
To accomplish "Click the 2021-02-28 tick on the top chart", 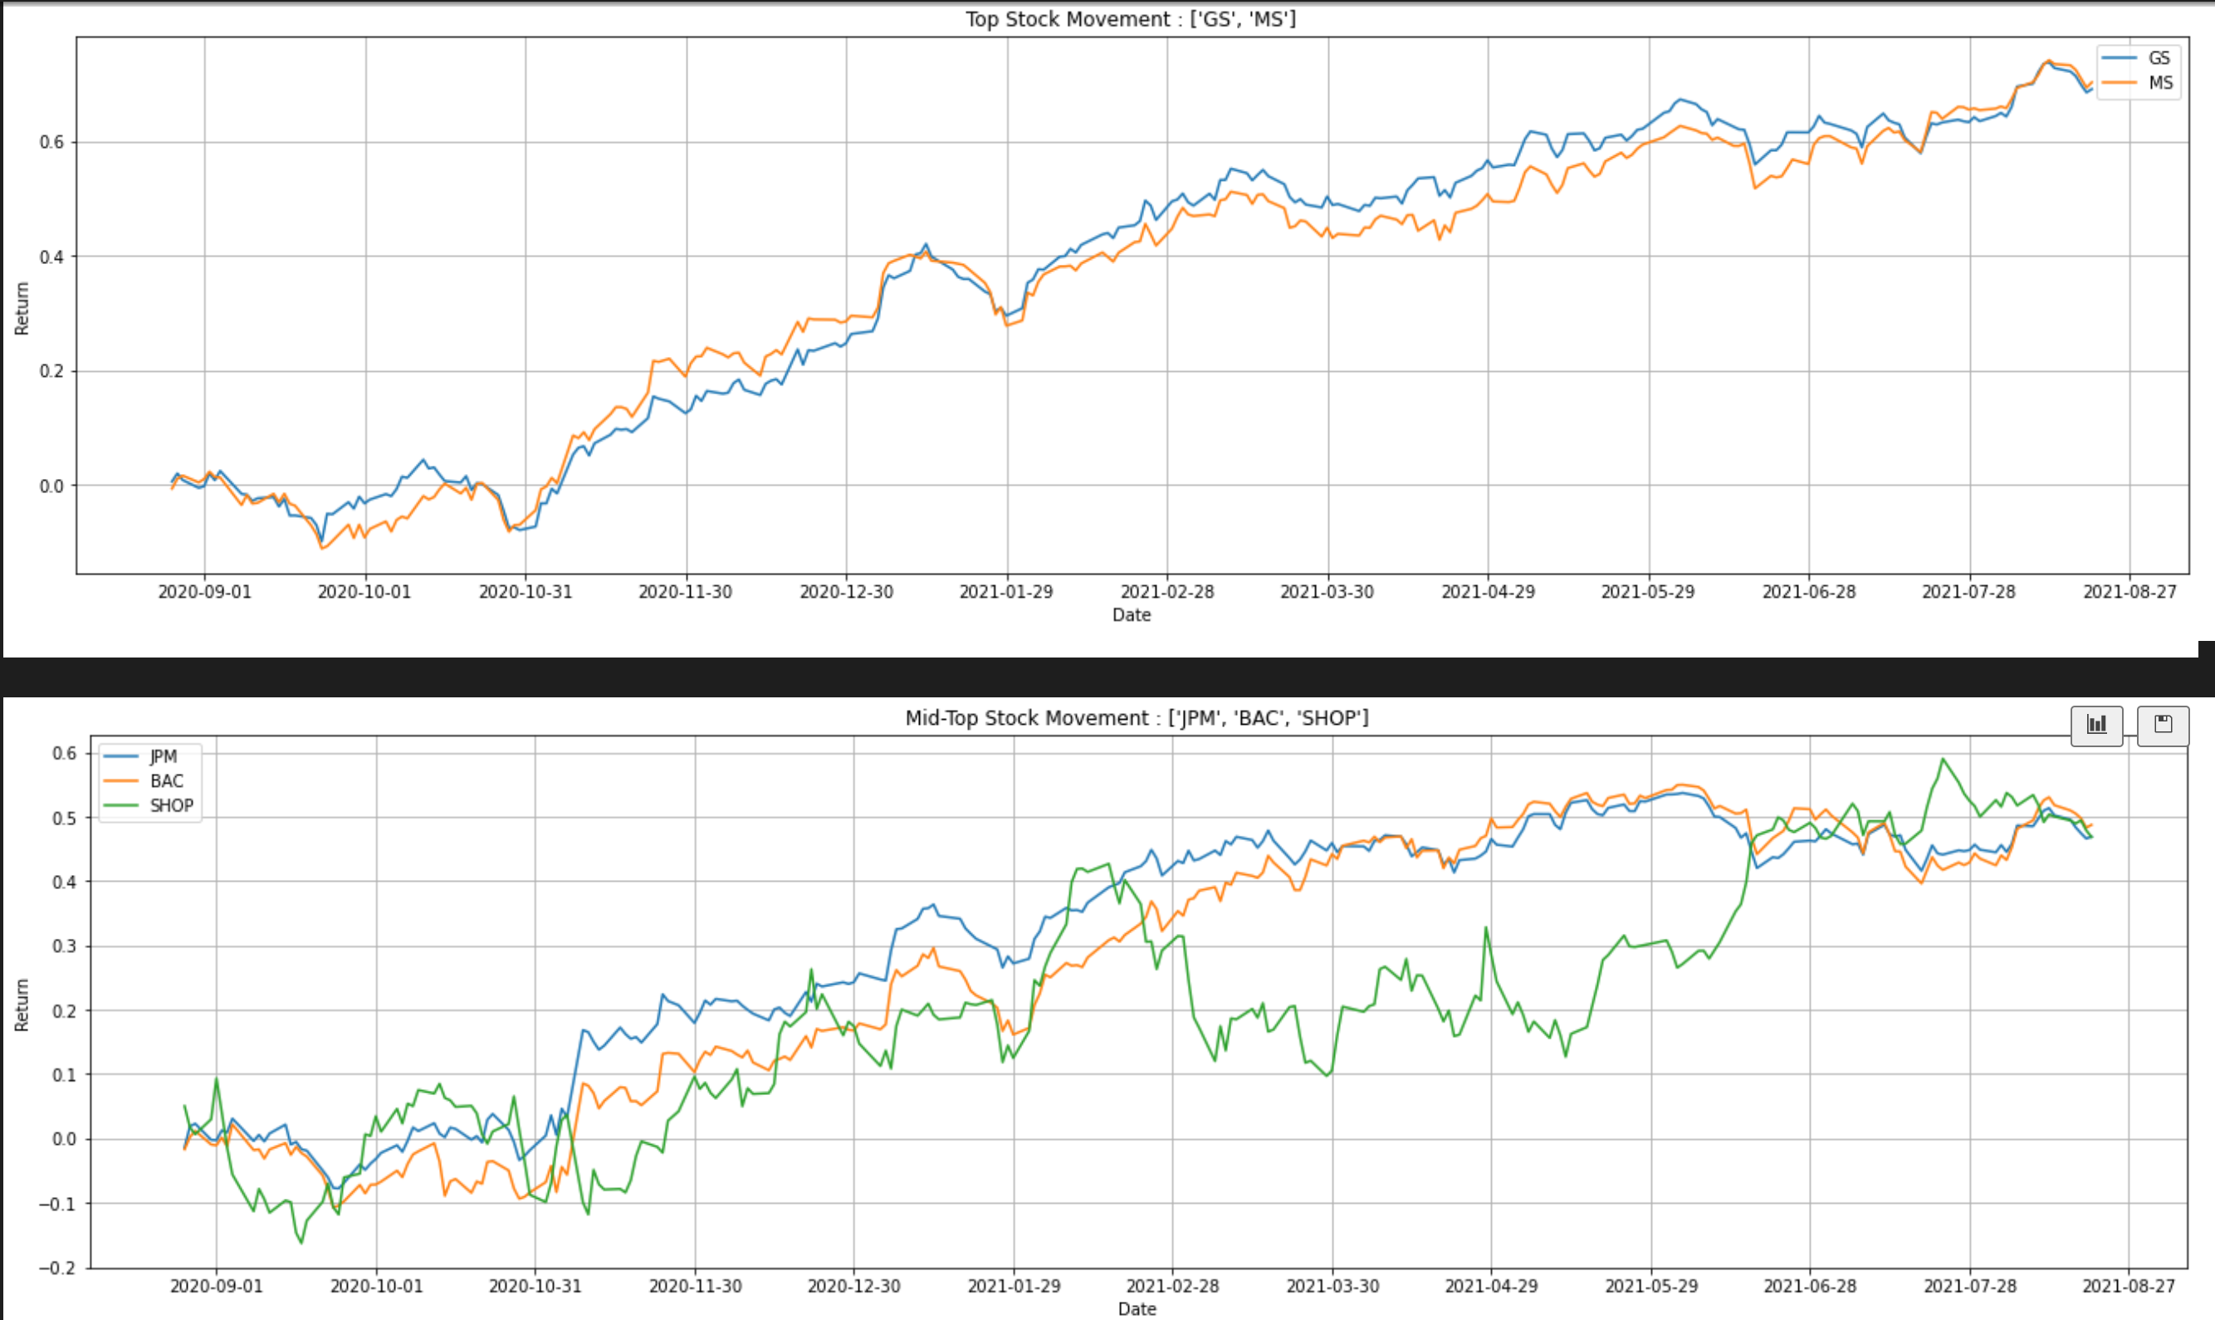I will (1167, 591).
